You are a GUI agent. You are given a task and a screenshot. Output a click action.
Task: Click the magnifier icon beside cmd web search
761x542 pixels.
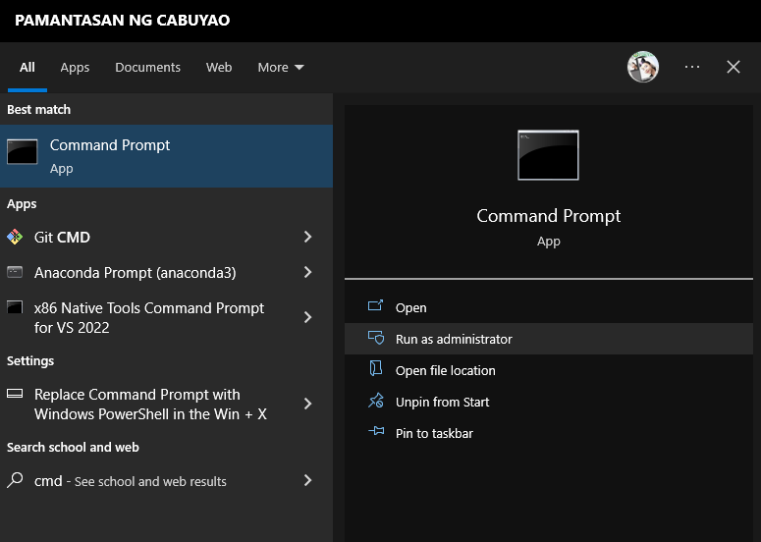coord(15,480)
